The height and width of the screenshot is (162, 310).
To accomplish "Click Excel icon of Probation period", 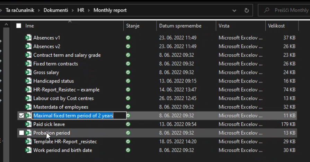I will point(28,133).
